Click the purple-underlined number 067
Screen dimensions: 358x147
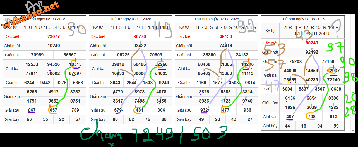(x=32, y=110)
